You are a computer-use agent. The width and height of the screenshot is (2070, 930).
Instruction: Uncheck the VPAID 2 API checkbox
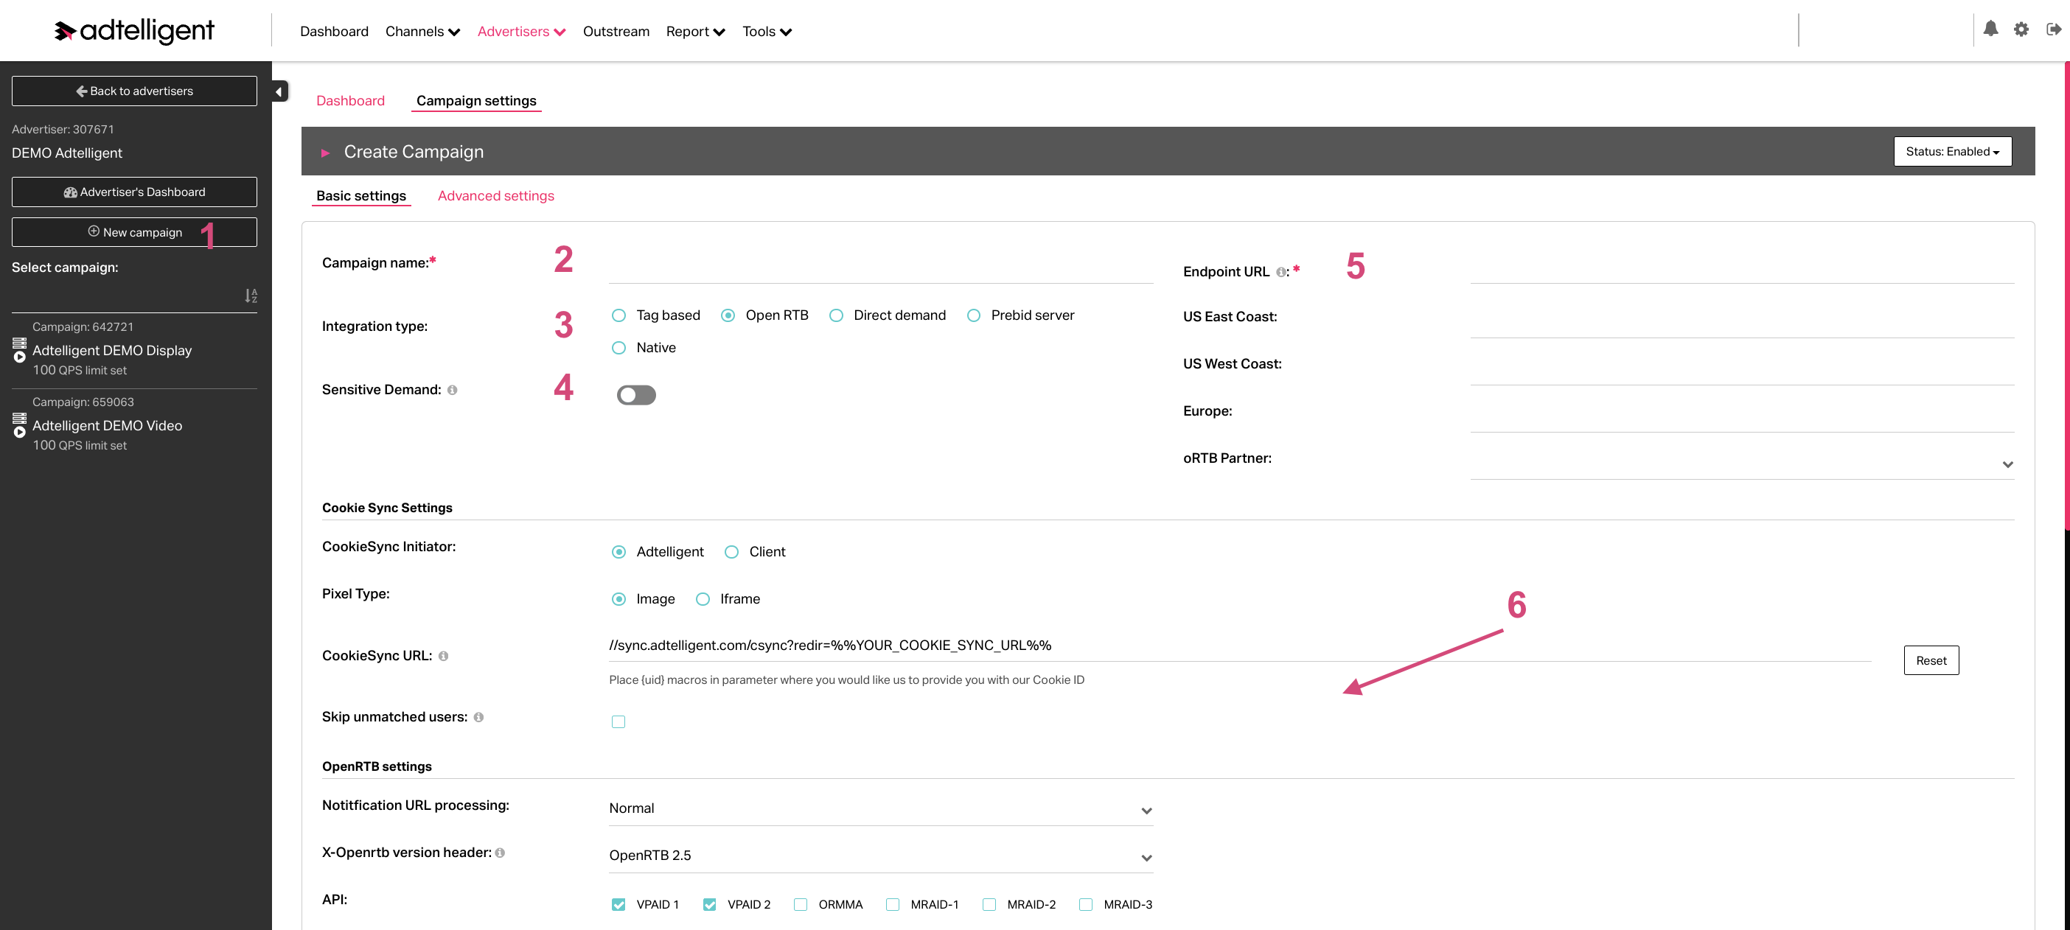point(710,904)
